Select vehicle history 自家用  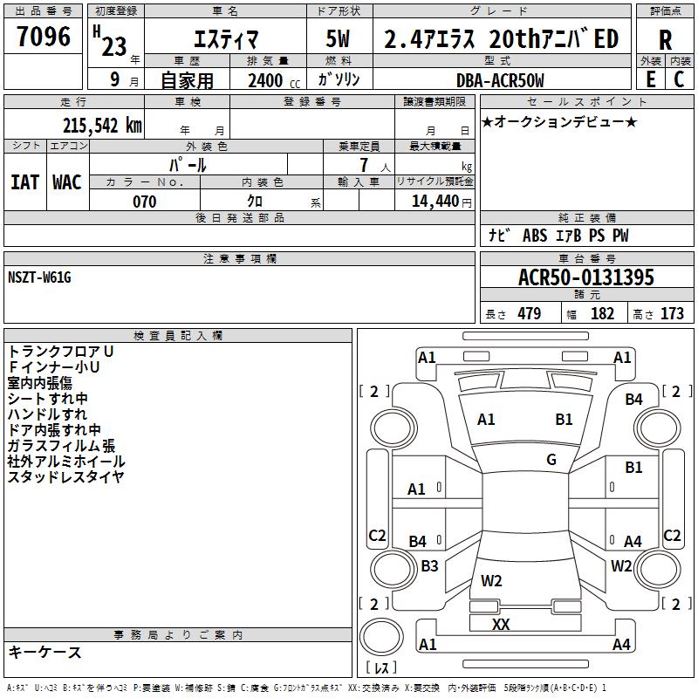coord(187,80)
